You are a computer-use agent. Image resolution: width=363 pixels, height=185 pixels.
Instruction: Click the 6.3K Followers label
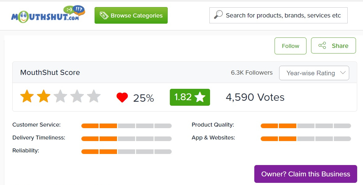tap(252, 73)
